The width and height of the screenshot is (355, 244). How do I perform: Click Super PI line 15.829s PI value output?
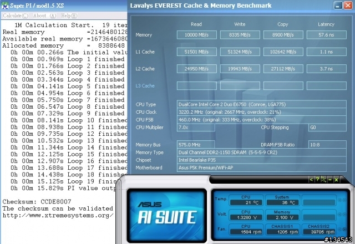pyautogui.click(x=64, y=189)
